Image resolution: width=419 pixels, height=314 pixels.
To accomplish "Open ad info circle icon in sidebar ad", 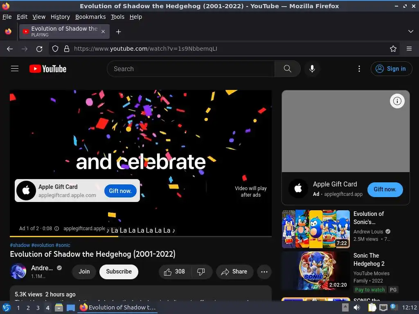I will (x=397, y=101).
